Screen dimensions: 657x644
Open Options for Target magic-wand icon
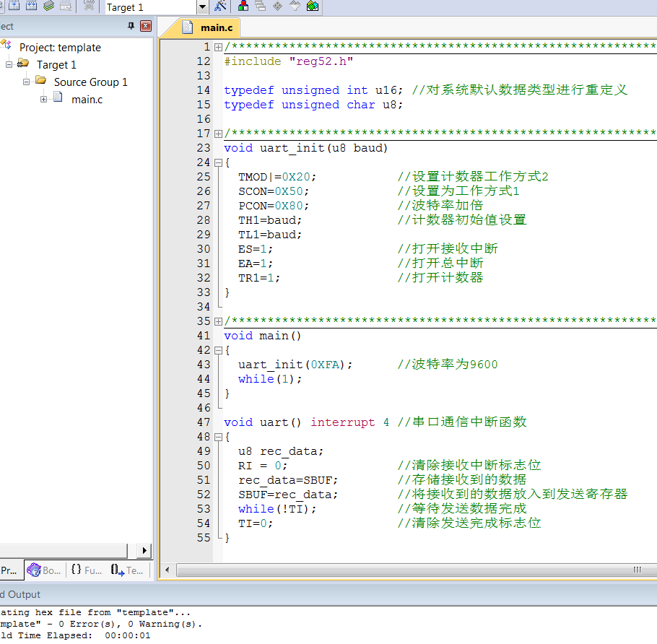[220, 6]
